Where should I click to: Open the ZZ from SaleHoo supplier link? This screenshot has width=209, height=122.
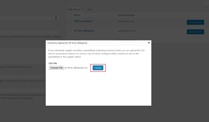(83, 21)
